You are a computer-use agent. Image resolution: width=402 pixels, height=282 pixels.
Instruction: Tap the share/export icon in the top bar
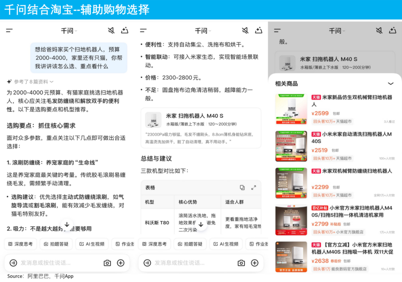[x=125, y=31]
